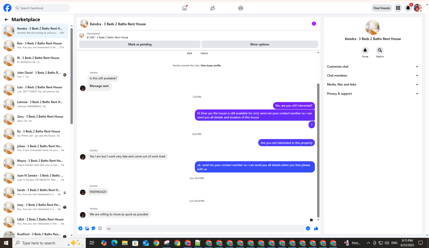This screenshot has width=429, height=248.
Task: Open the plus icon for more message actions
Action: point(80,228)
